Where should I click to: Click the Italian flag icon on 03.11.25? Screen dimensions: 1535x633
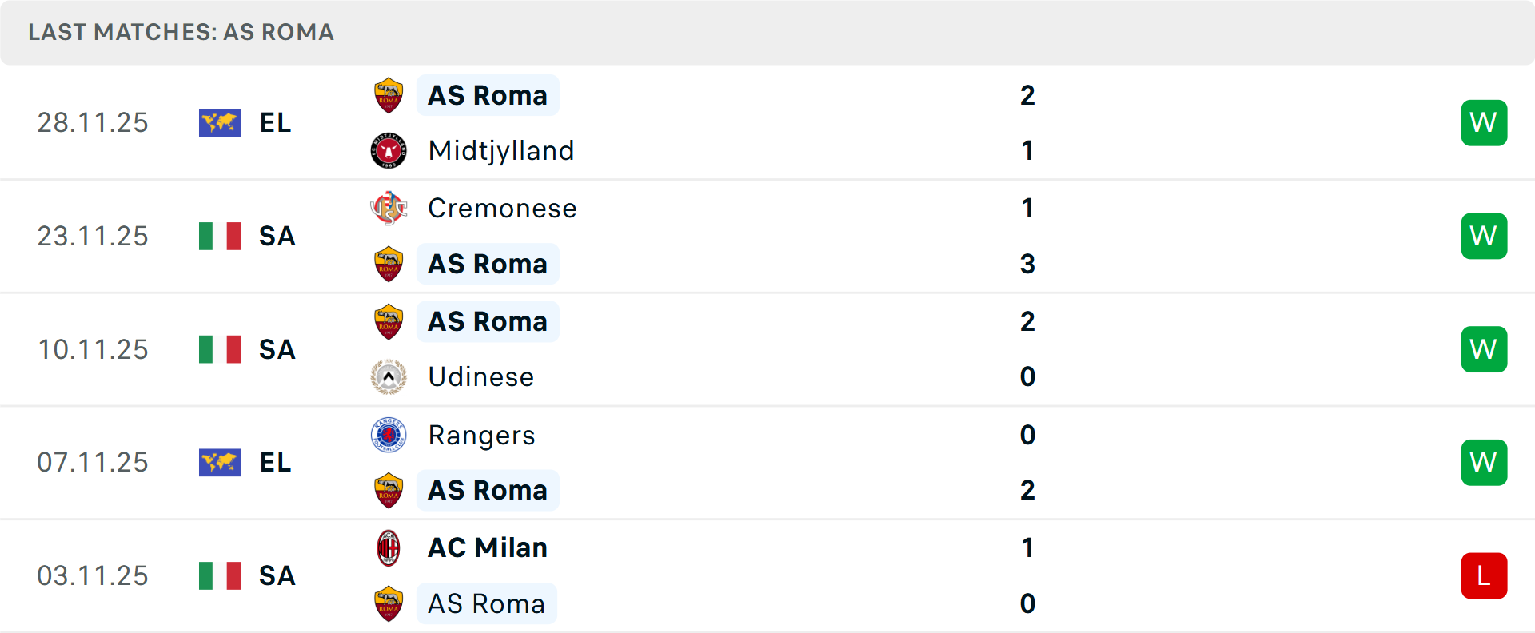click(220, 576)
